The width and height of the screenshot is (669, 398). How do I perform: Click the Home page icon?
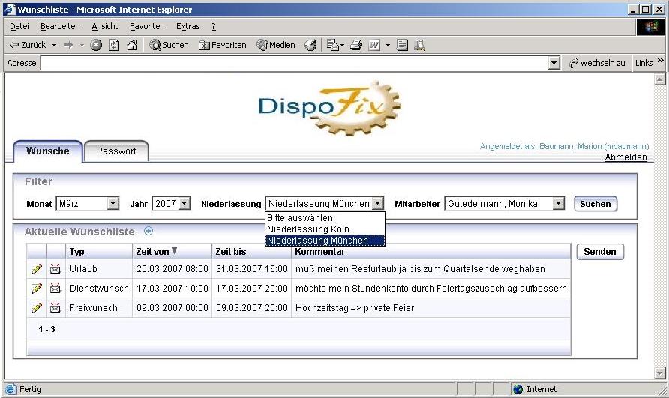(x=132, y=45)
